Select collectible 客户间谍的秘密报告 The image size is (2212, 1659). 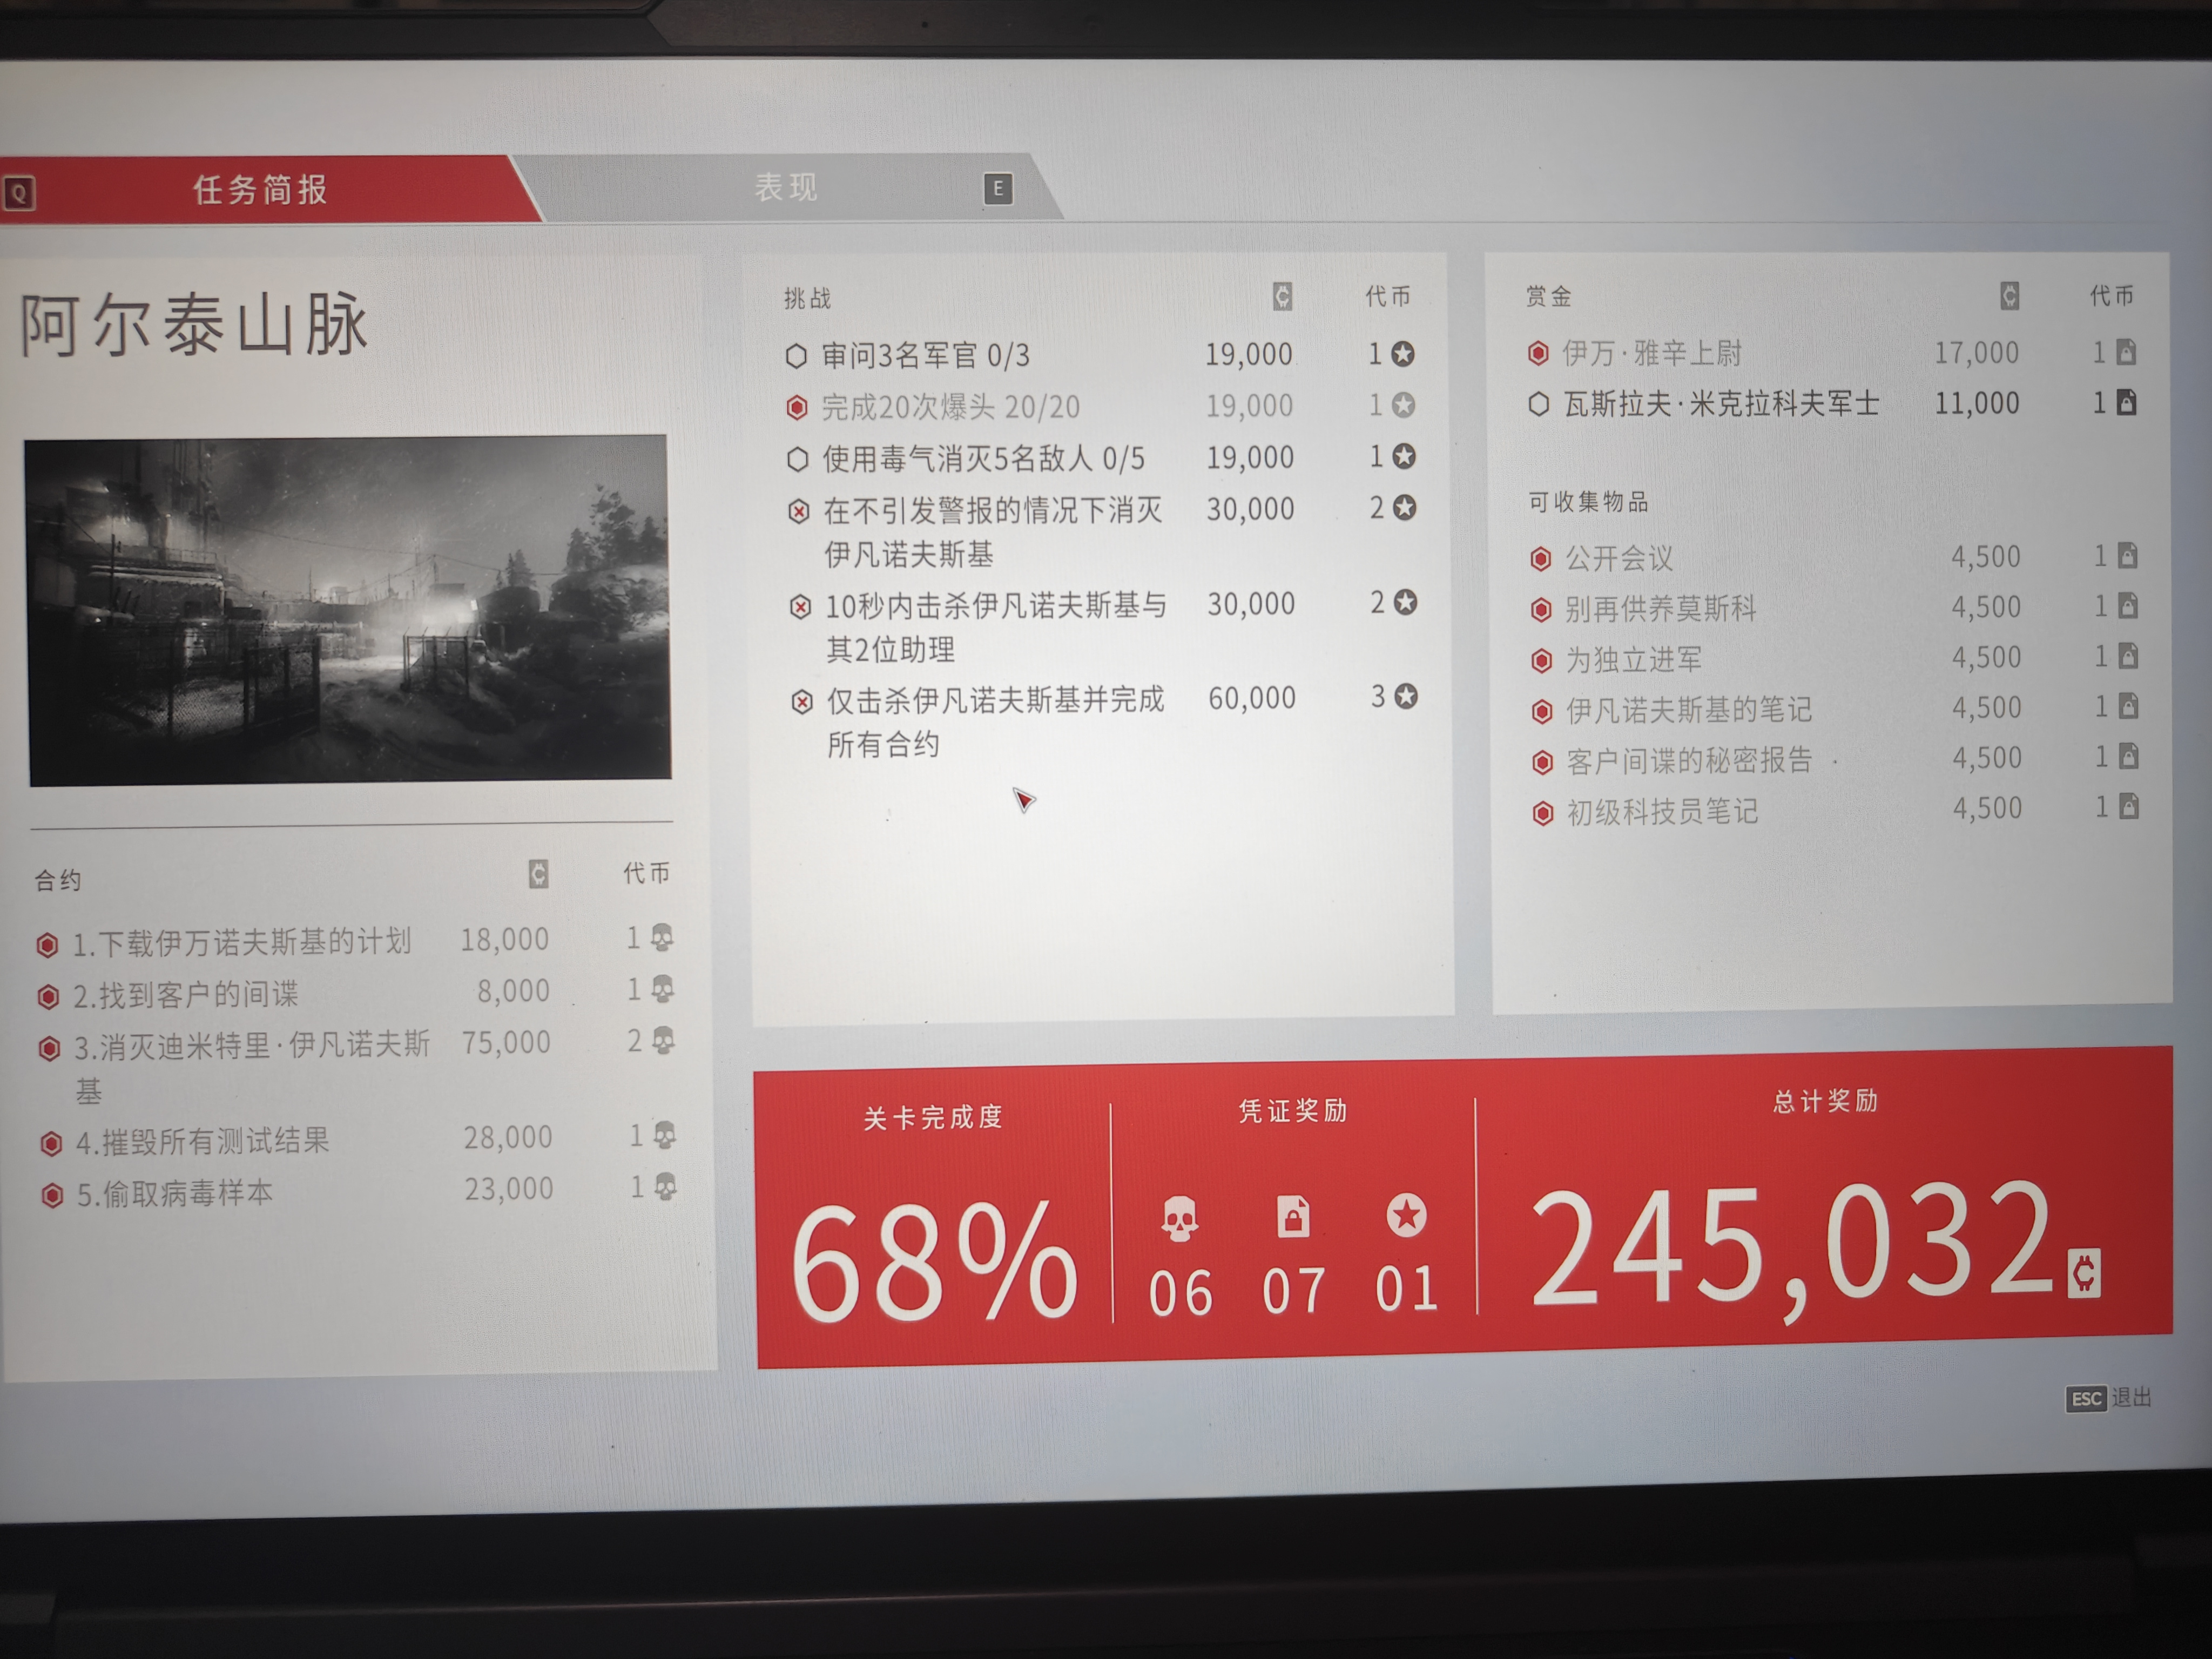pyautogui.click(x=1837, y=760)
